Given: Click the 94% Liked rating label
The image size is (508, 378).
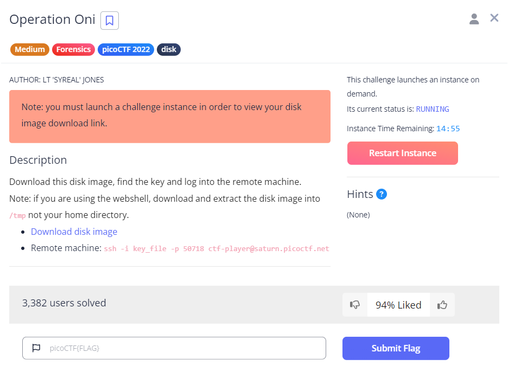Looking at the screenshot, I should [398, 305].
